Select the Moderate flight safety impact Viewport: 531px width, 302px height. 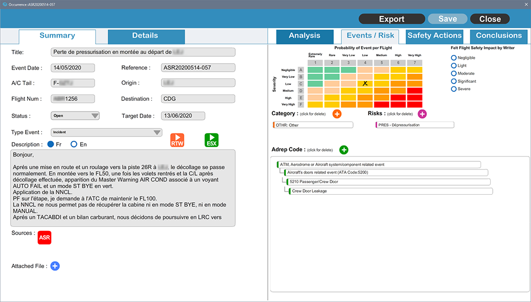pyautogui.click(x=454, y=74)
